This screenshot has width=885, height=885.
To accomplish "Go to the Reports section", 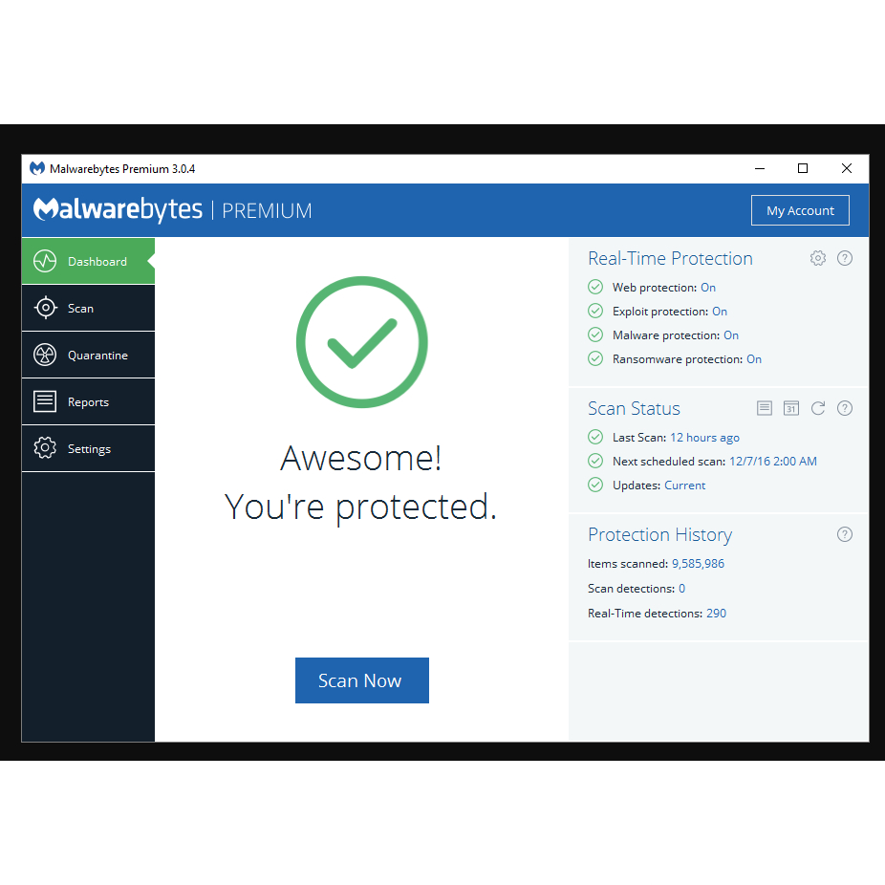I will tap(88, 401).
